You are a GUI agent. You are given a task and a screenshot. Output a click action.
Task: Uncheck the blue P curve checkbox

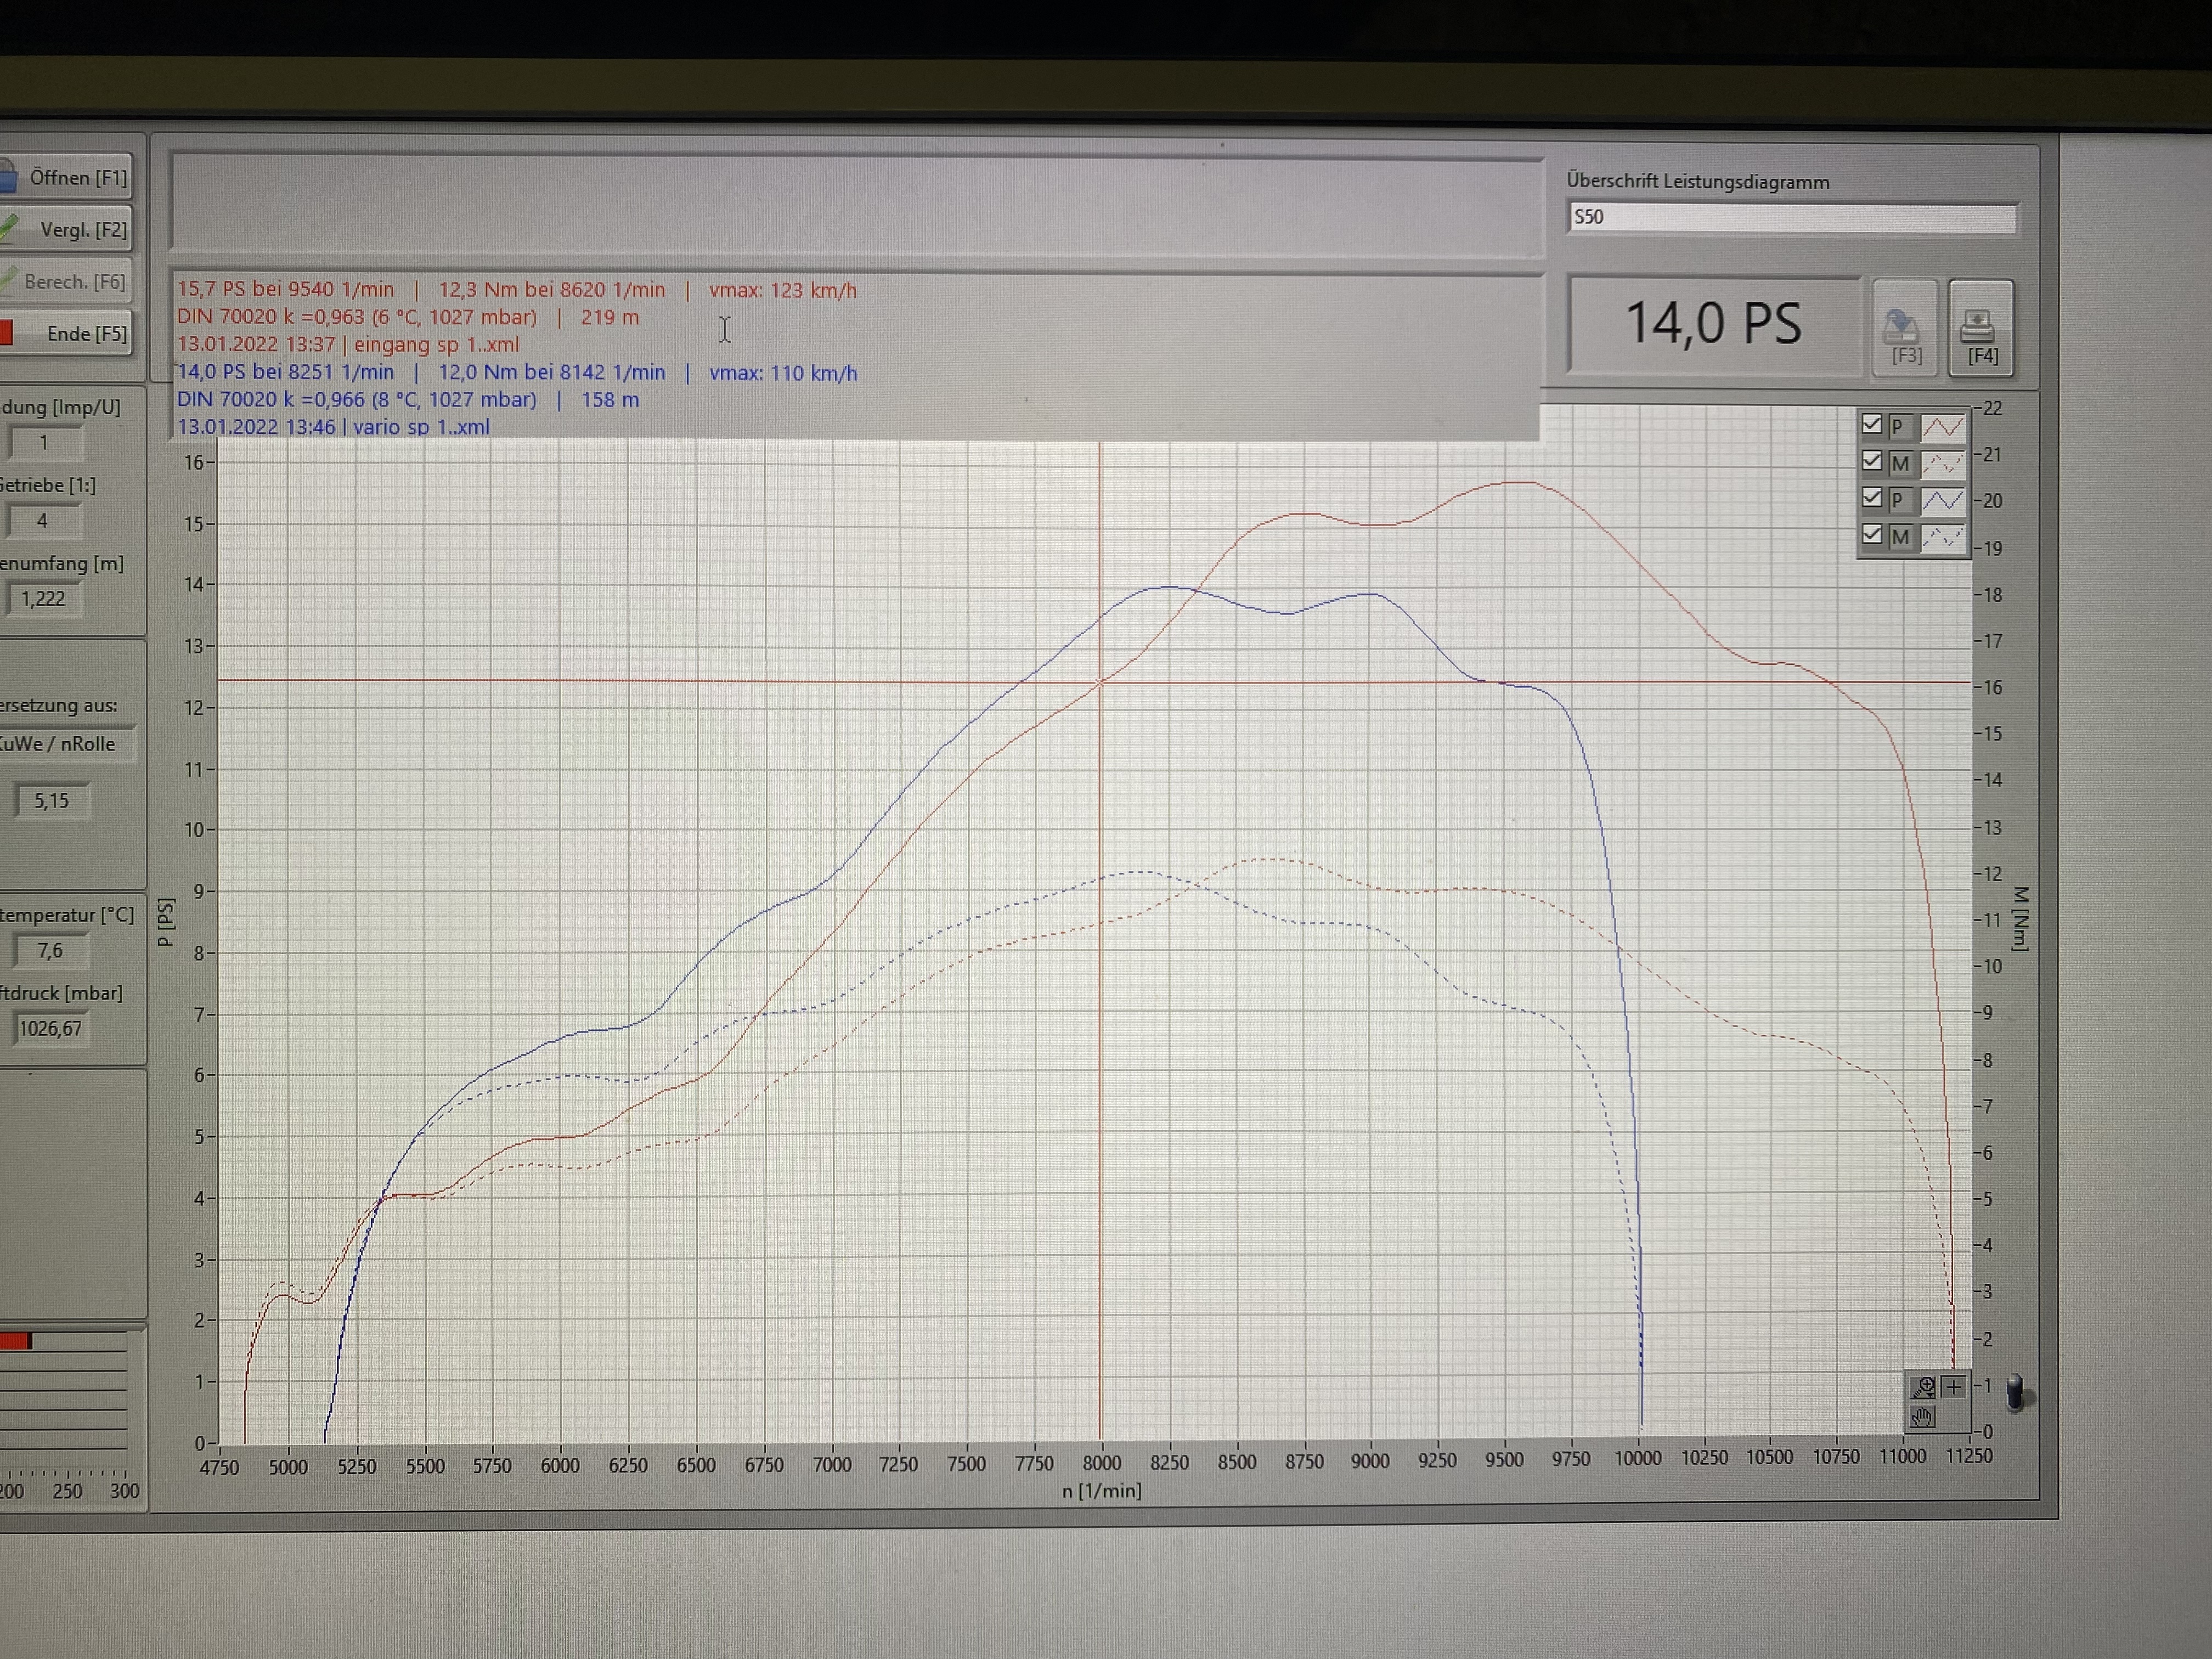point(1872,498)
